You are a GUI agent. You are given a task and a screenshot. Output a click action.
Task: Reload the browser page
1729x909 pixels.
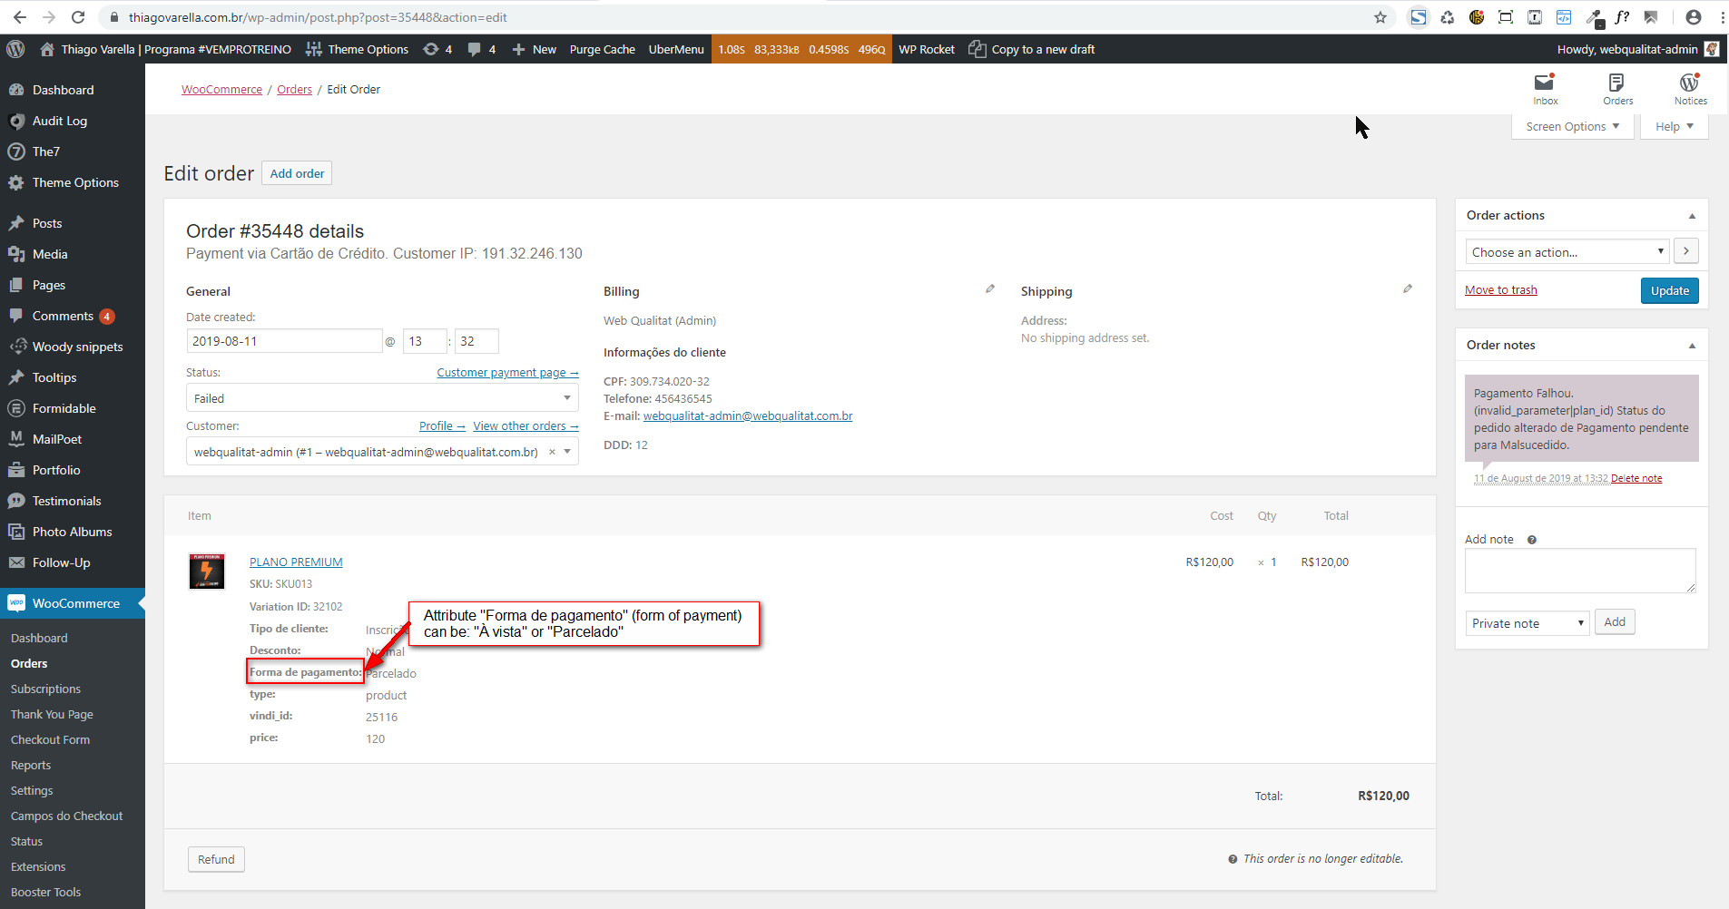click(x=78, y=17)
